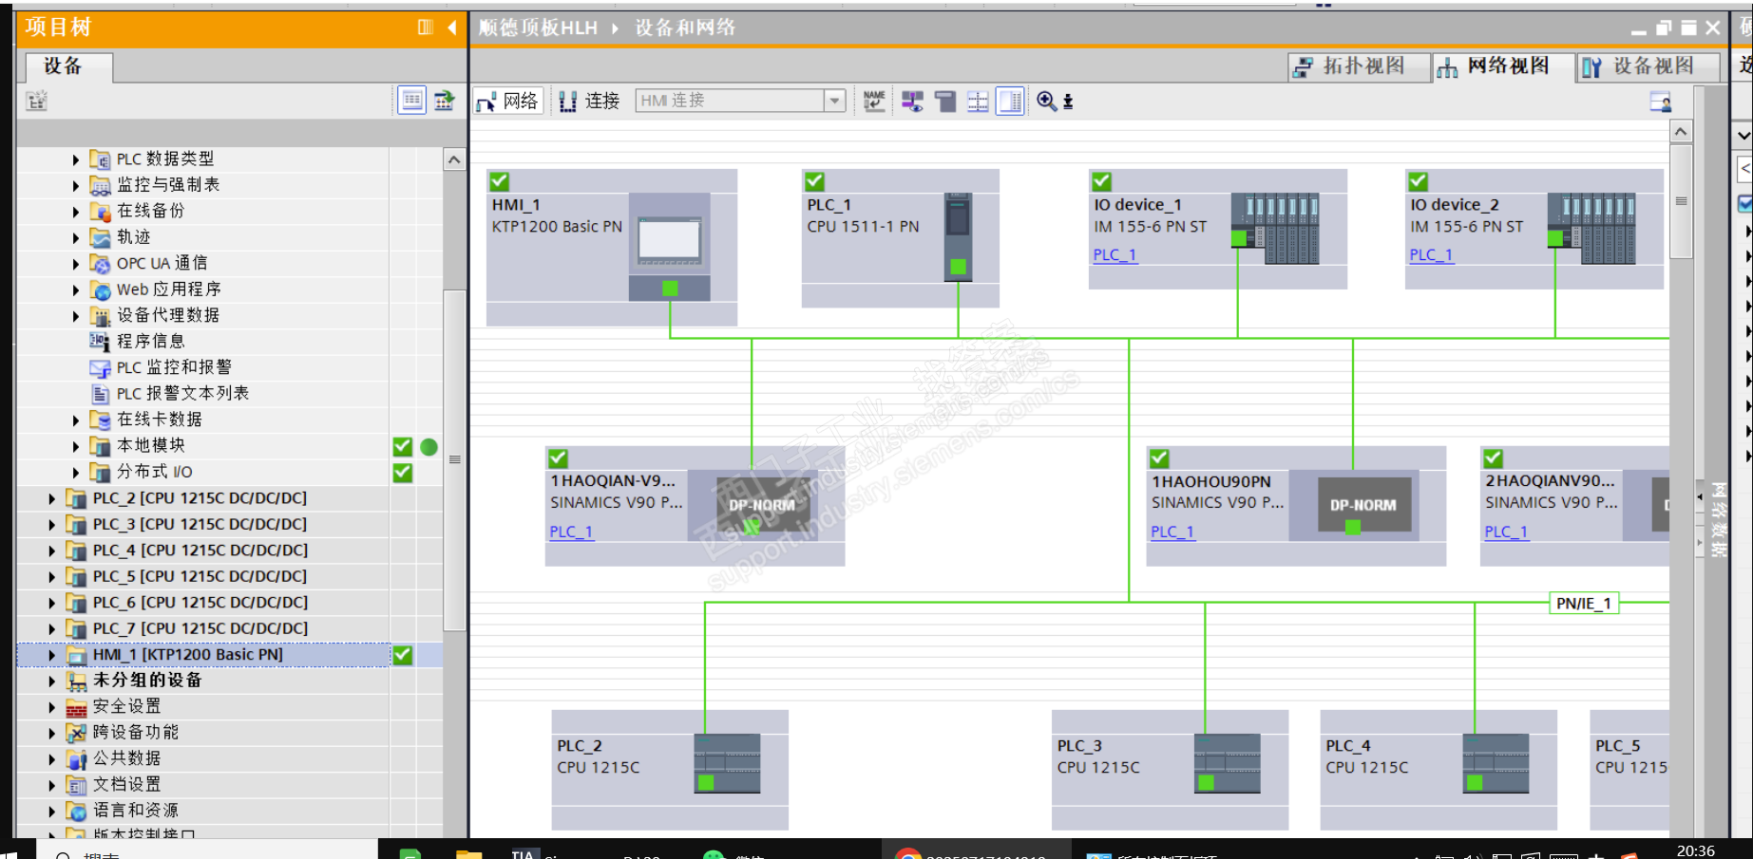The image size is (1753, 859).
Task: Select 程序信息 in project tree
Action: point(150,342)
